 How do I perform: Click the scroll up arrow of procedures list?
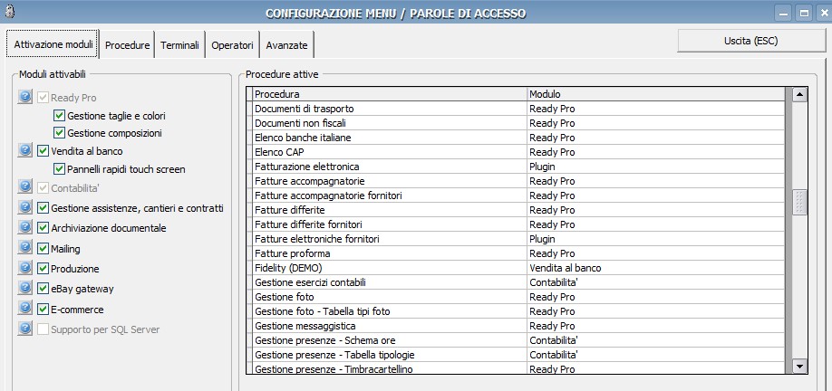pyautogui.click(x=799, y=94)
